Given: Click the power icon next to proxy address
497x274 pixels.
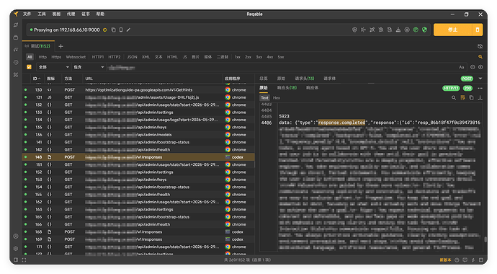Looking at the screenshot, I should click(x=105, y=30).
